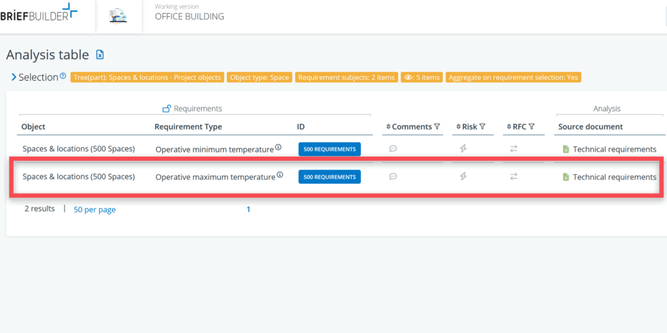This screenshot has height=333, width=667.
Task: Open the Comments column filter
Action: 437,127
